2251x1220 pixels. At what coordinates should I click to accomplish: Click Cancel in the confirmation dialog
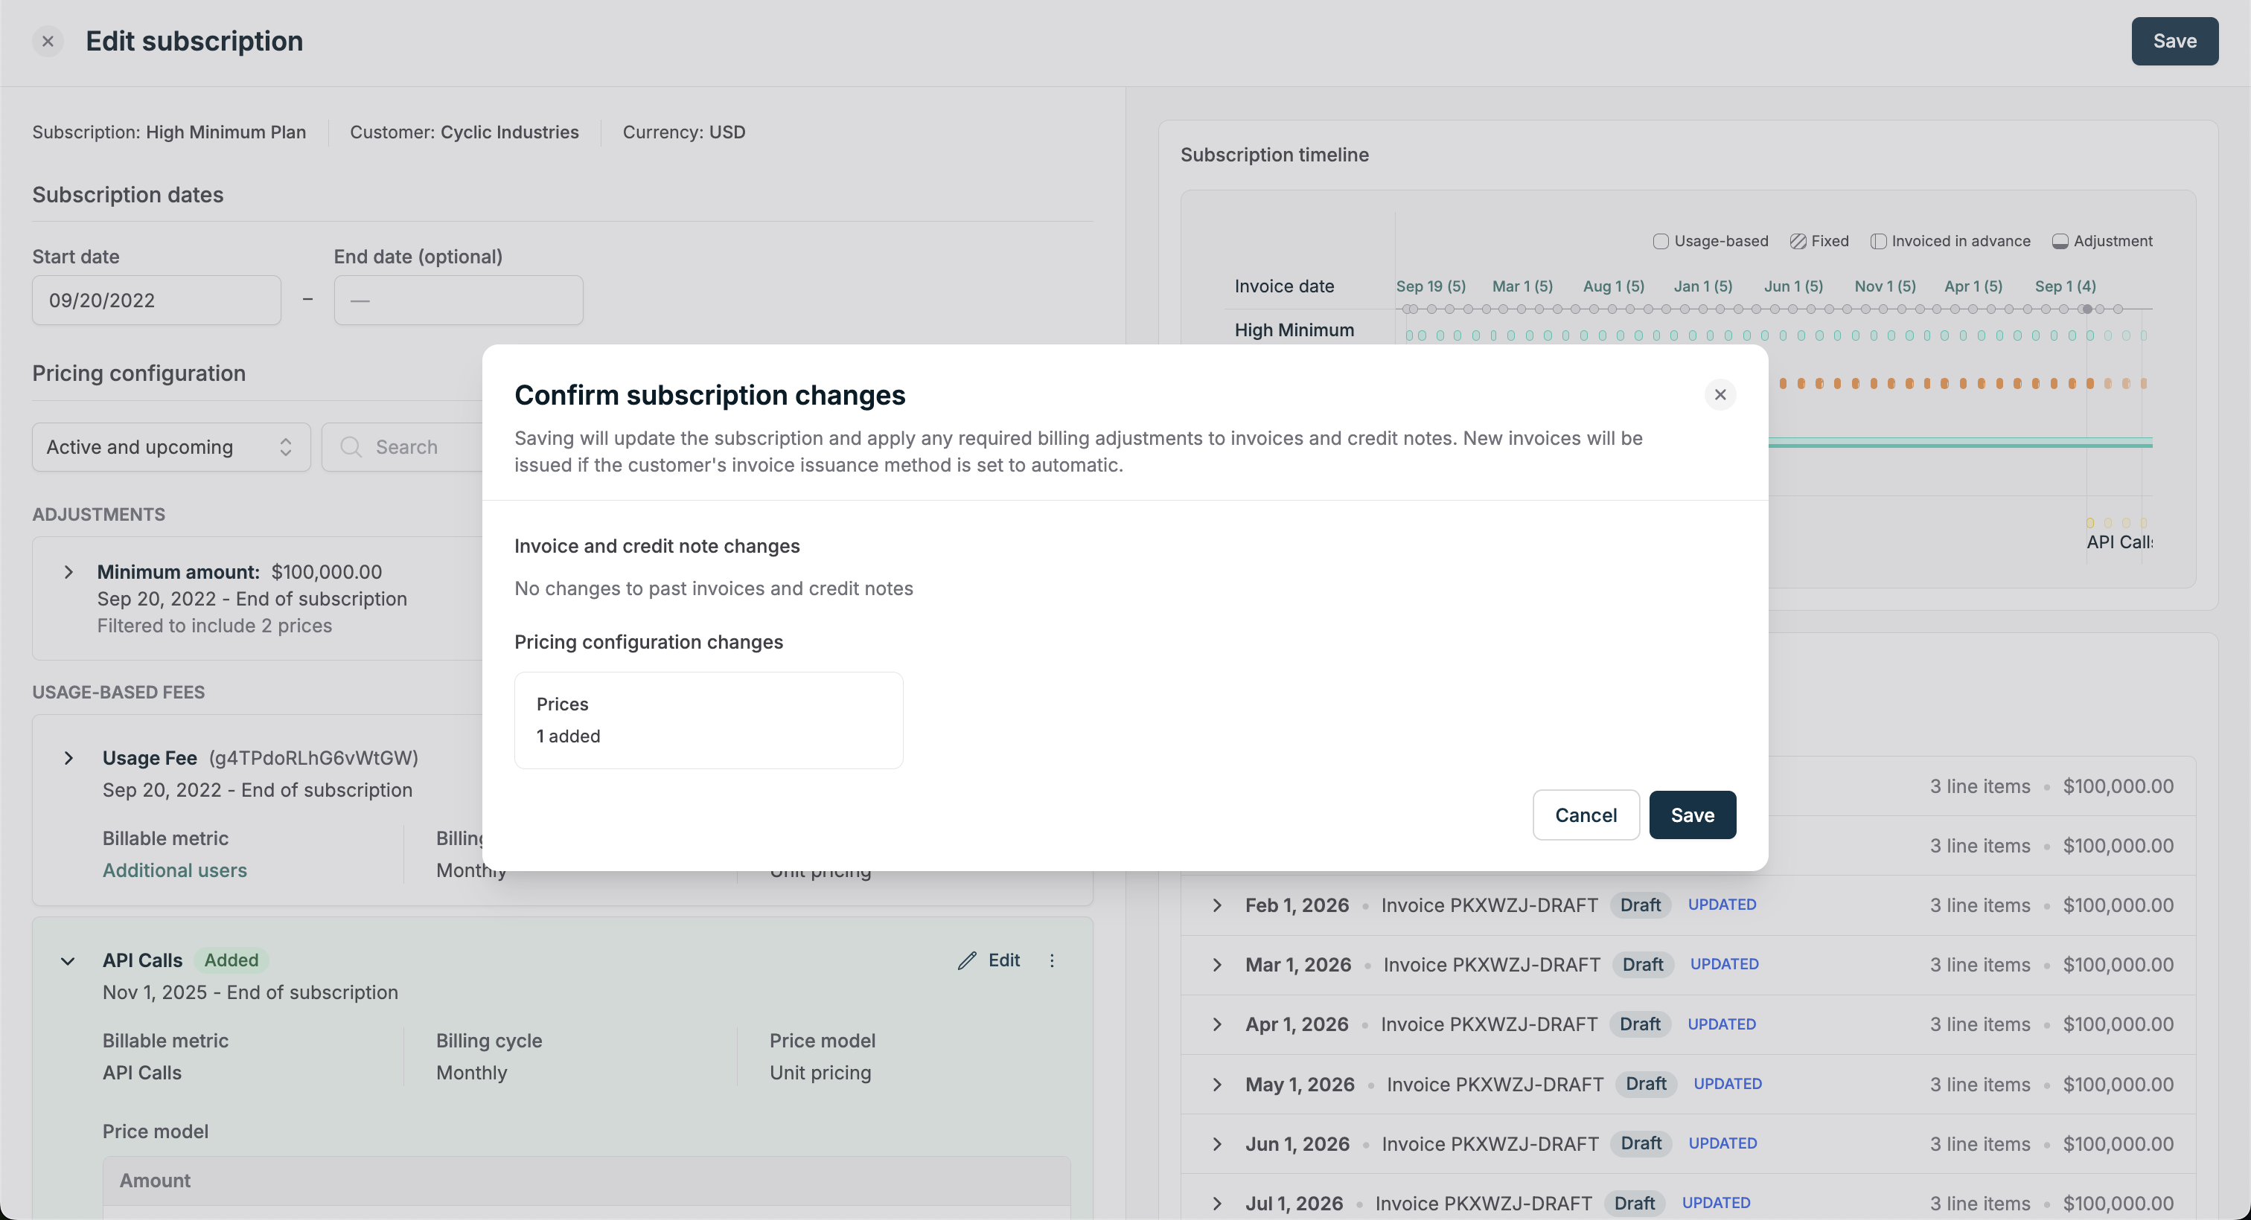point(1585,815)
